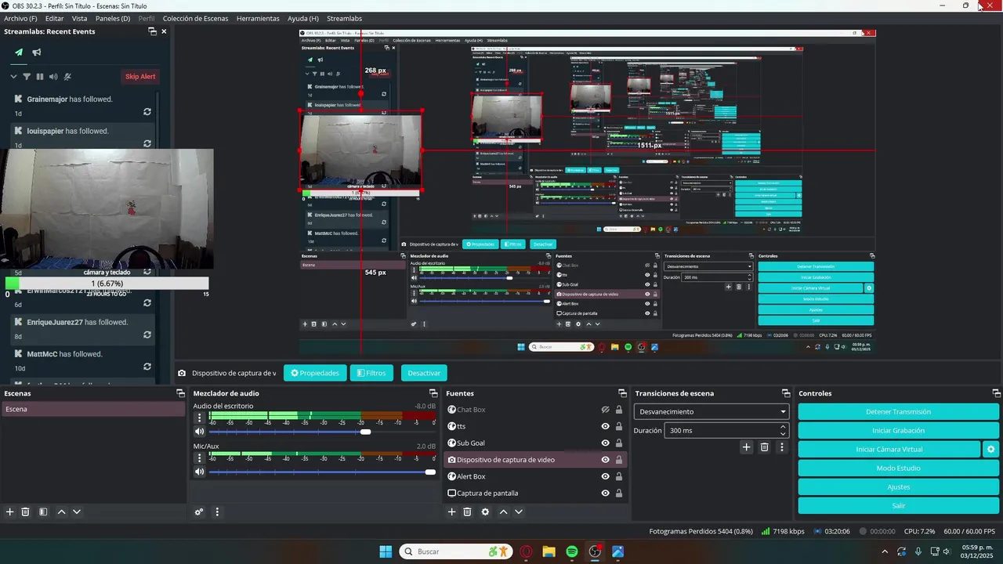The height and width of the screenshot is (564, 1003).
Task: Open Mic/Aux three-dot options
Action: [x=199, y=457]
